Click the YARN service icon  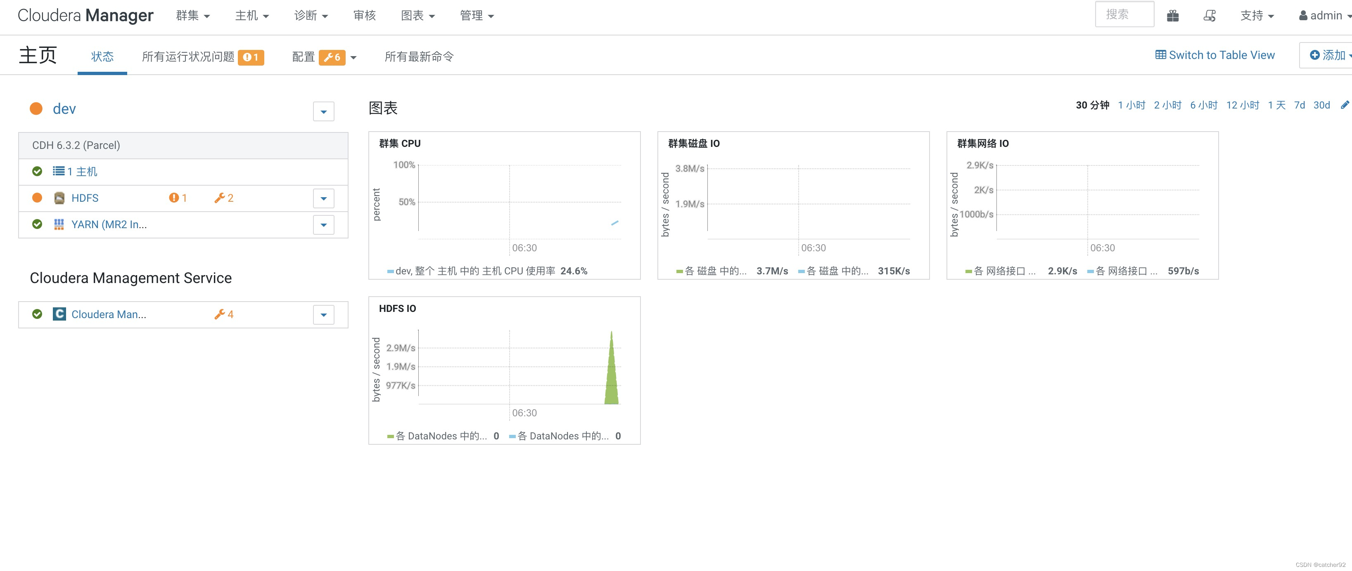click(x=59, y=224)
